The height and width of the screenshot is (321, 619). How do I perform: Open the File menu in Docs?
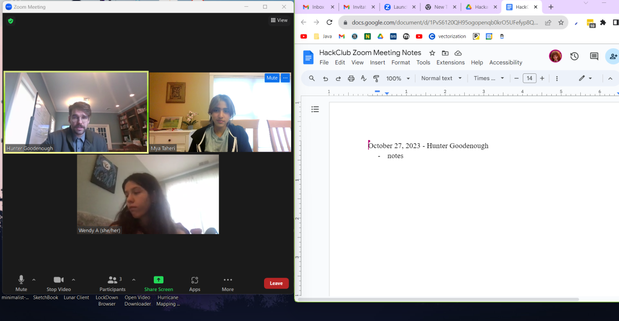coord(324,62)
